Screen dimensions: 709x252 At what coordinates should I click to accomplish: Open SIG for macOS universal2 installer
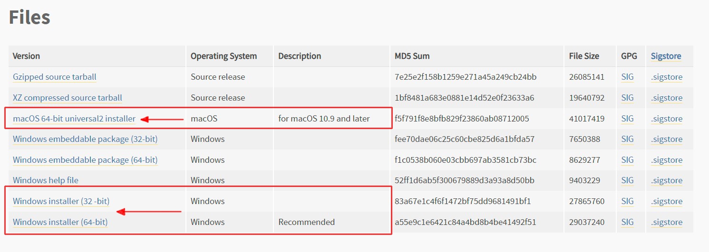[627, 119]
